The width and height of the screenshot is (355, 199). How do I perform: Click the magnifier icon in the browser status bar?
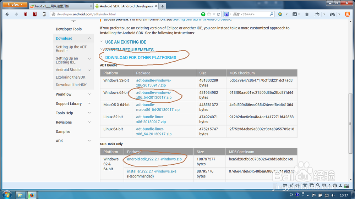tap(318, 186)
